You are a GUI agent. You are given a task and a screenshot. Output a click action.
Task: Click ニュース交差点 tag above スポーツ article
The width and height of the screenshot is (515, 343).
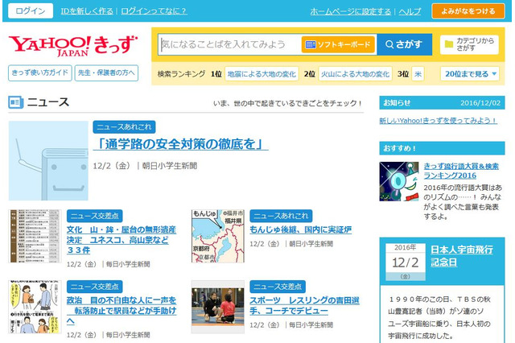tap(278, 287)
